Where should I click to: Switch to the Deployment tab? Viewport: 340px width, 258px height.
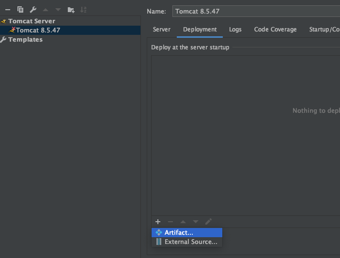[200, 30]
